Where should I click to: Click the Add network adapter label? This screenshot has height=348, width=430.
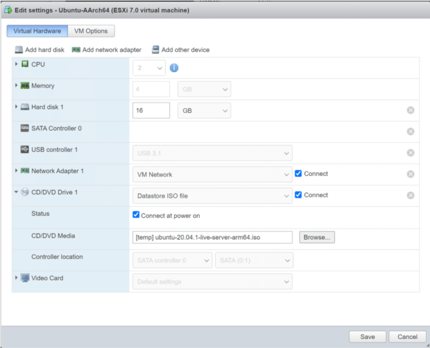click(x=112, y=50)
